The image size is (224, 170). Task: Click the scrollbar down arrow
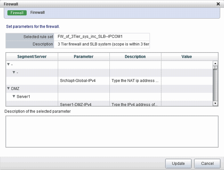215,103
